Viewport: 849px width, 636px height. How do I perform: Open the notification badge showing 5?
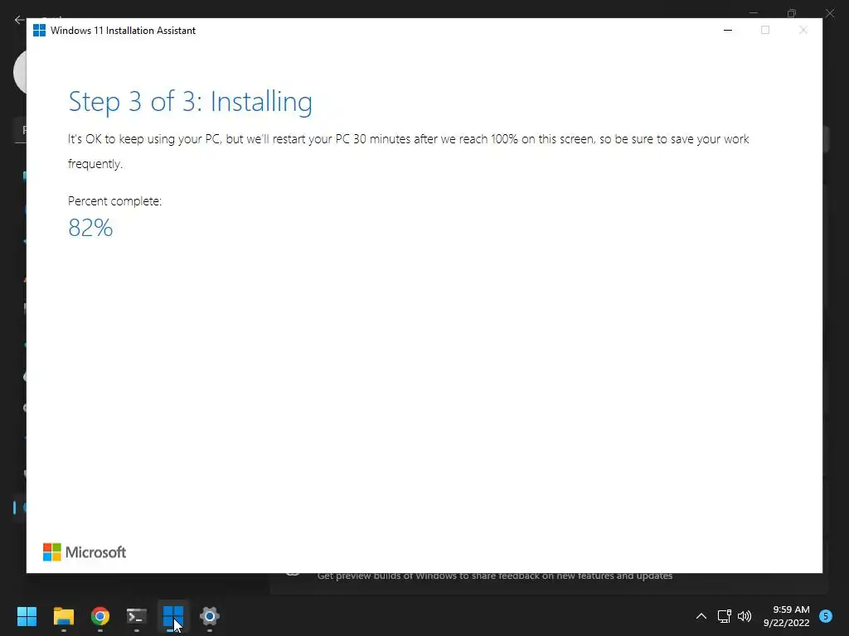tap(826, 616)
